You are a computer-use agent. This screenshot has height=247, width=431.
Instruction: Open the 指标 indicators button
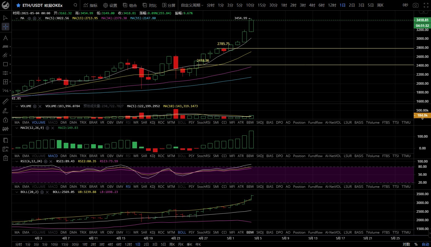pos(90,5)
